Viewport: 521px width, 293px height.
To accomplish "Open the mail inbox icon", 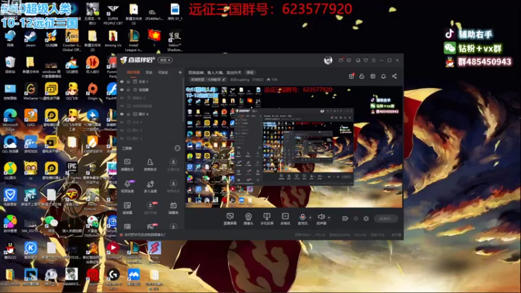I will [341, 60].
